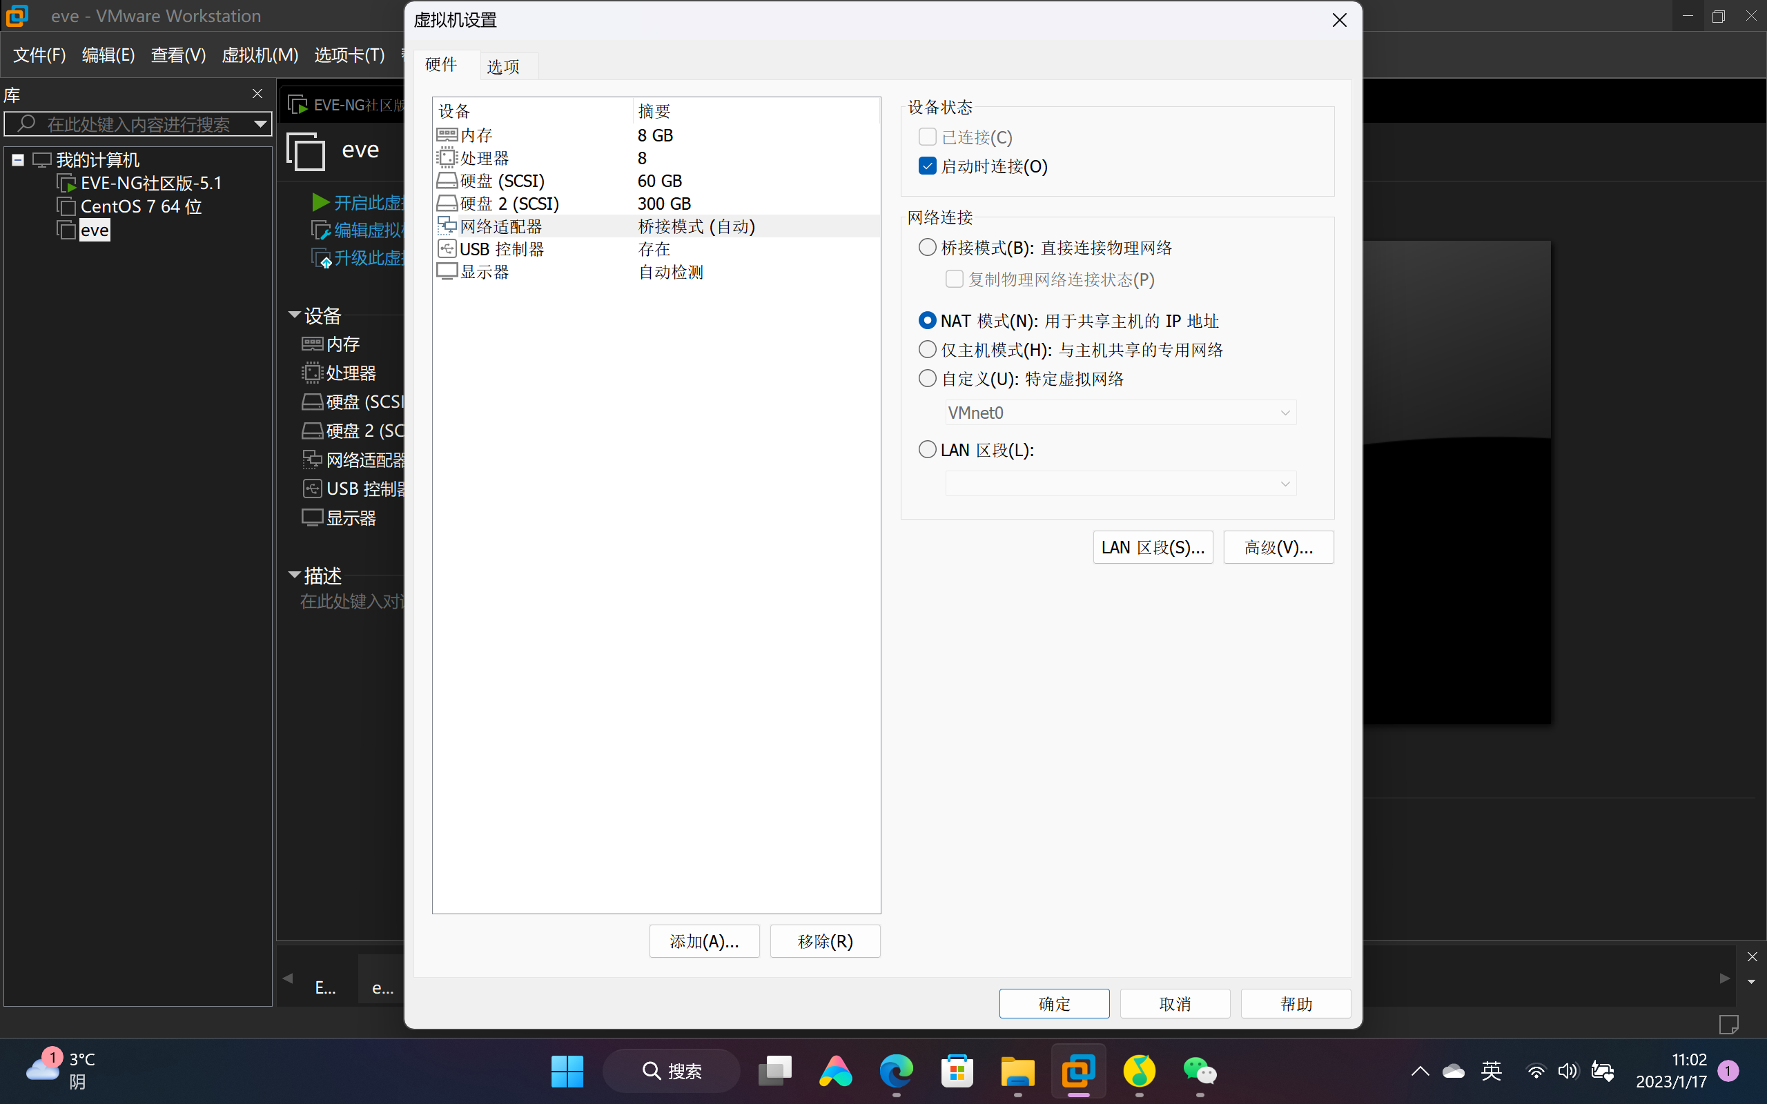Uncheck the connect at power on (启动时连接) checkbox
This screenshot has width=1767, height=1104.
927,166
